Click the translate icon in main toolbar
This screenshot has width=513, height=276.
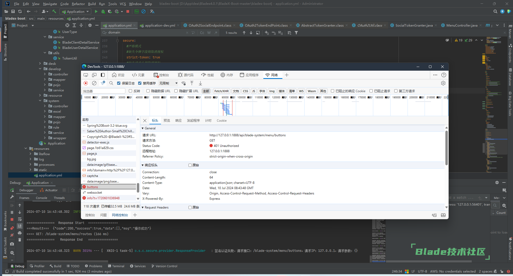[152, 11]
